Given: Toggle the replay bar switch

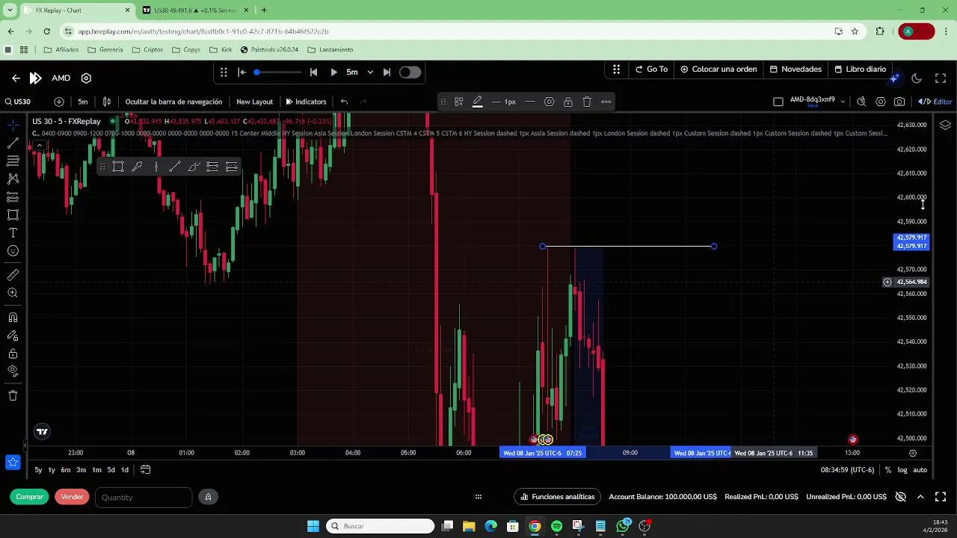Looking at the screenshot, I should pos(410,72).
